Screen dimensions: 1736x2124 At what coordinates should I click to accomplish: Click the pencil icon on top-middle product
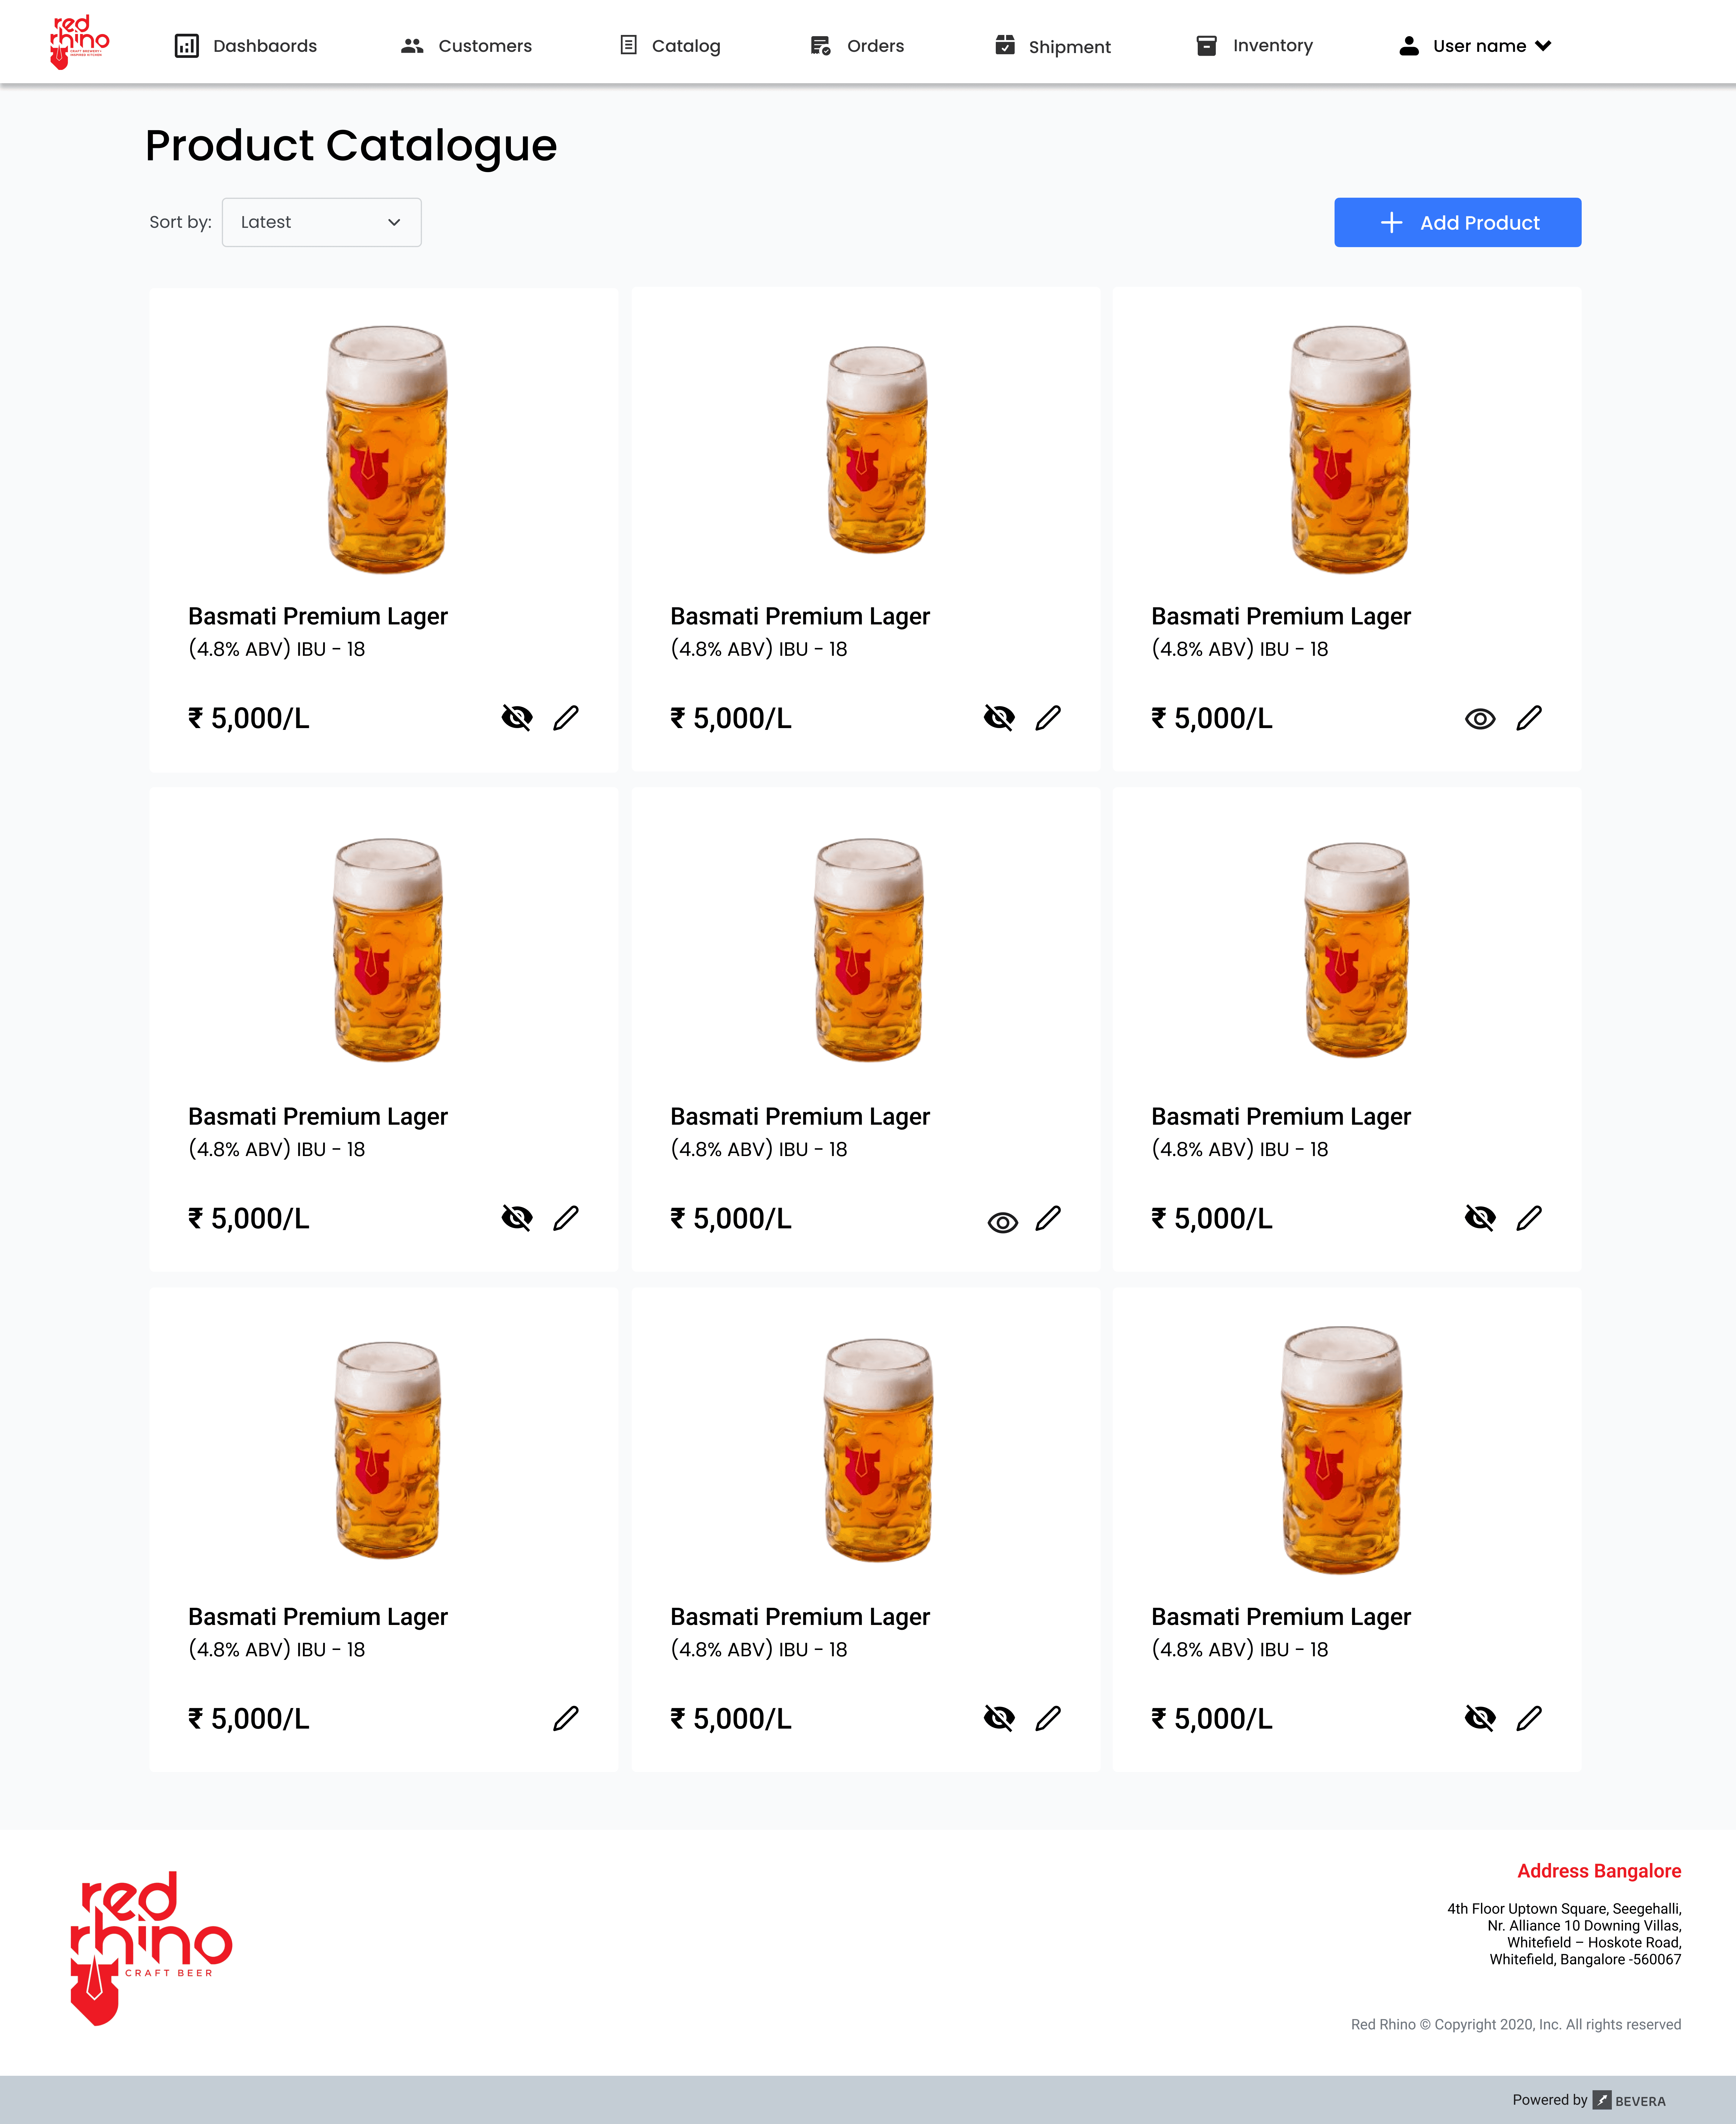coord(1048,718)
